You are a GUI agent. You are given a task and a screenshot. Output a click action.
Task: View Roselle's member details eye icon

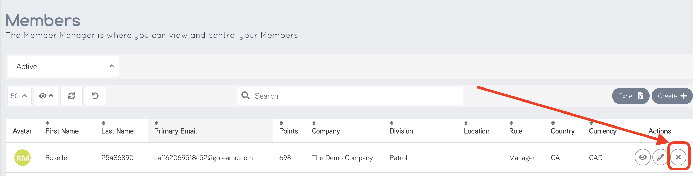pos(643,157)
